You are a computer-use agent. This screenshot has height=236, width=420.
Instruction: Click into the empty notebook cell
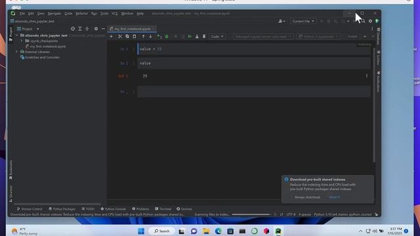[x=254, y=92]
